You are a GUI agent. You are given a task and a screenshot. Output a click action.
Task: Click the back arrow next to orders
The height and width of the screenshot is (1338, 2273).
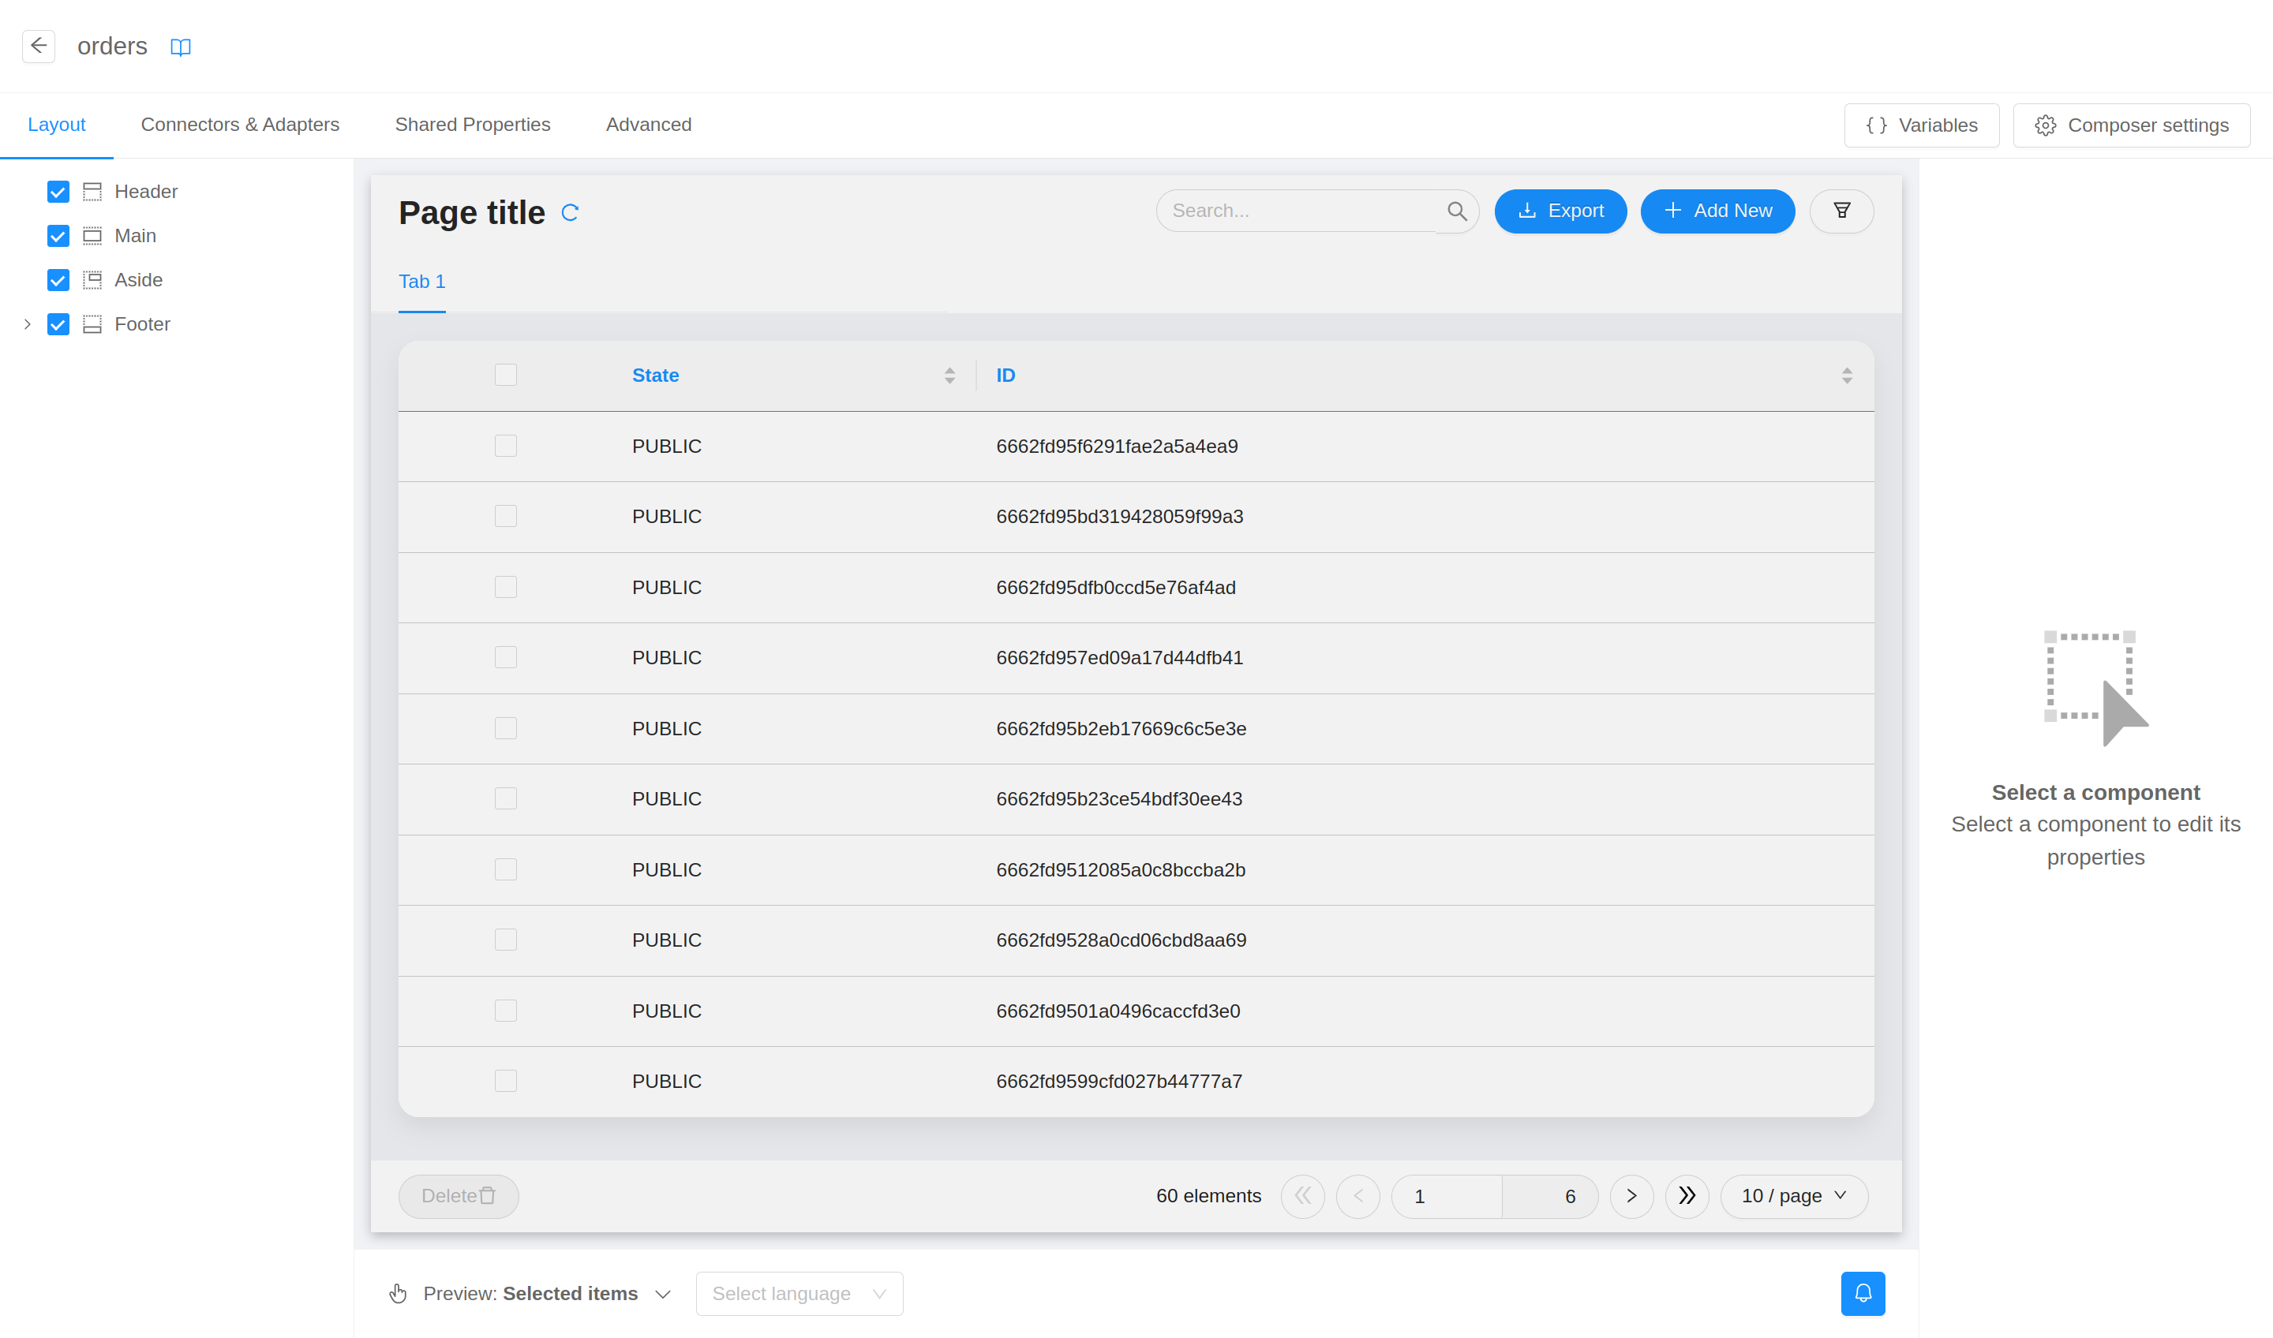tap(39, 46)
